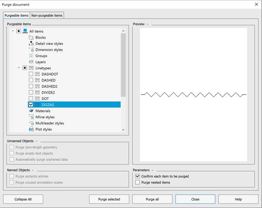The height and width of the screenshot is (208, 262).
Task: Select the Blocks tree item
Action: 41,37
